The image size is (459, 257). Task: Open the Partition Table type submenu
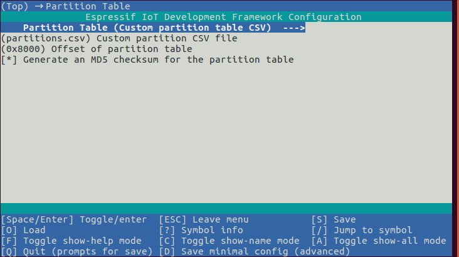click(x=147, y=28)
